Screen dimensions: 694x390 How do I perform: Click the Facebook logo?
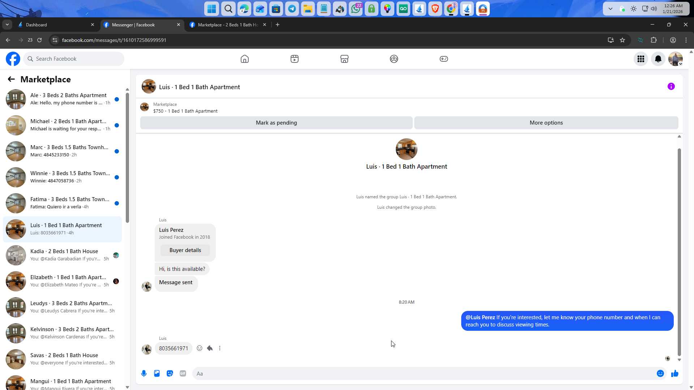pos(13,59)
